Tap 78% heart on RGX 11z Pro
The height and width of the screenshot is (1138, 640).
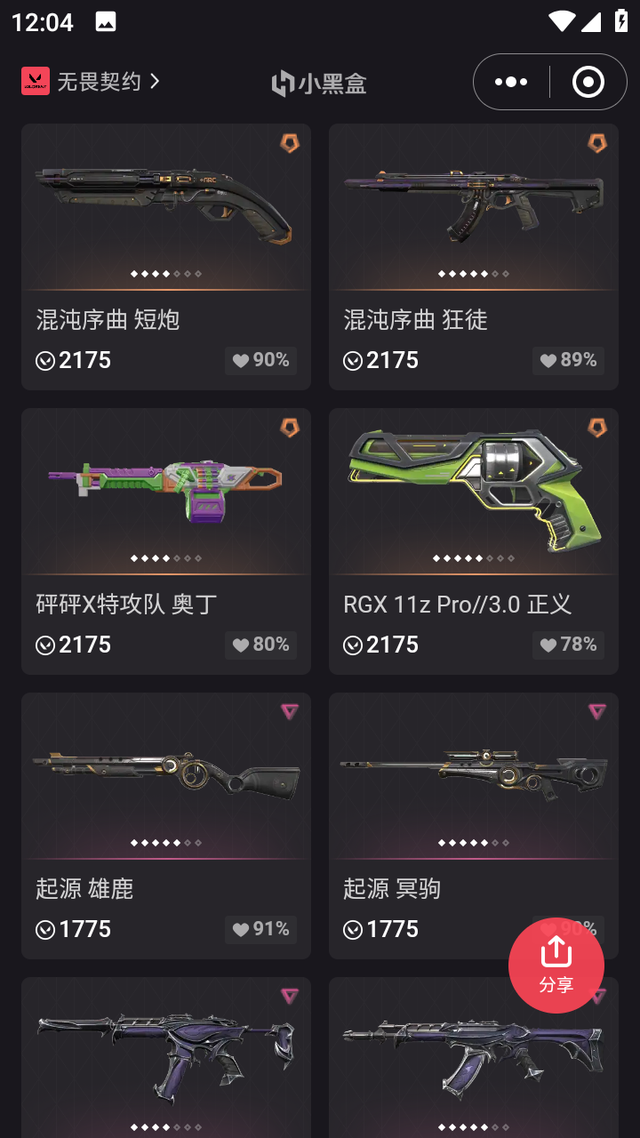click(568, 645)
